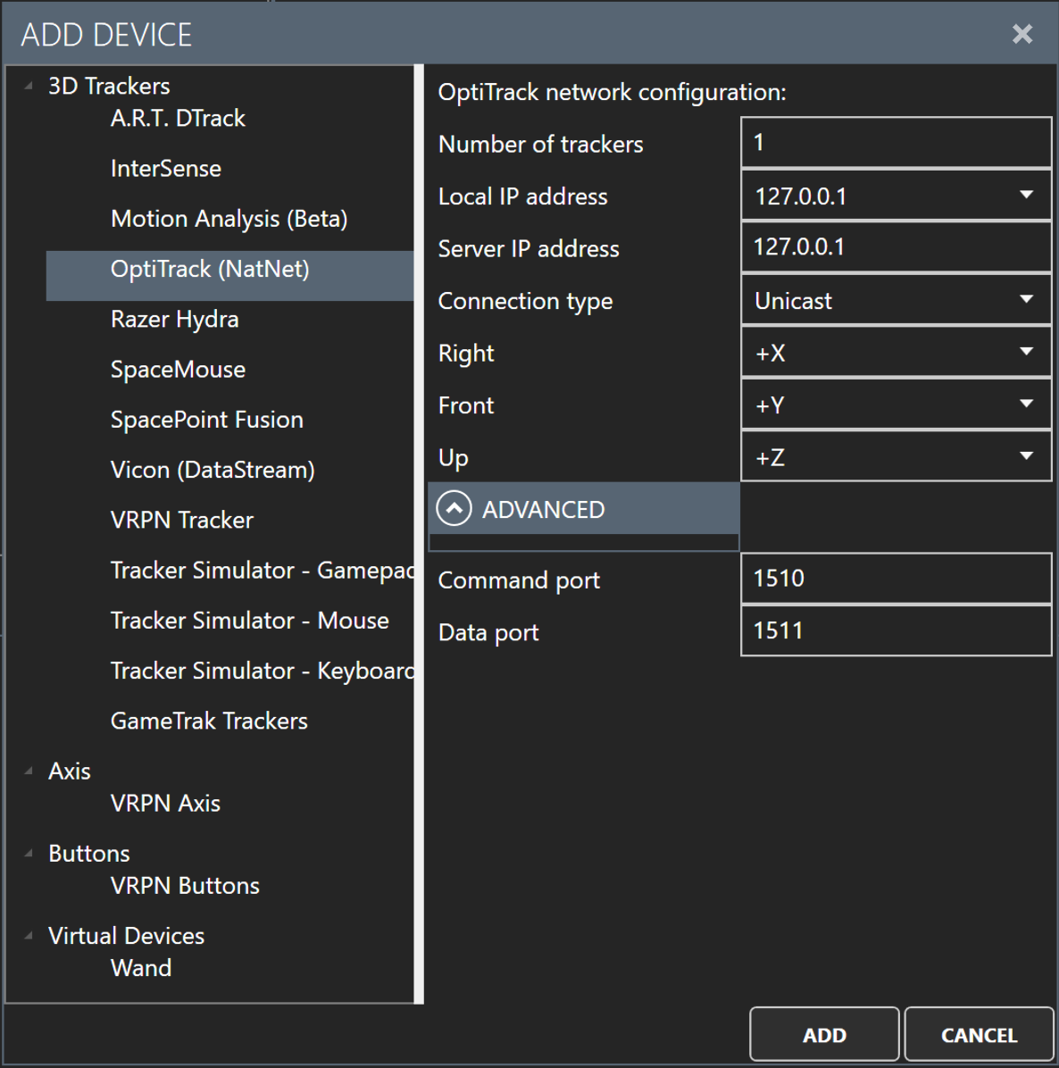Open the Front axis dropdown
The height and width of the screenshot is (1068, 1059).
click(x=896, y=405)
